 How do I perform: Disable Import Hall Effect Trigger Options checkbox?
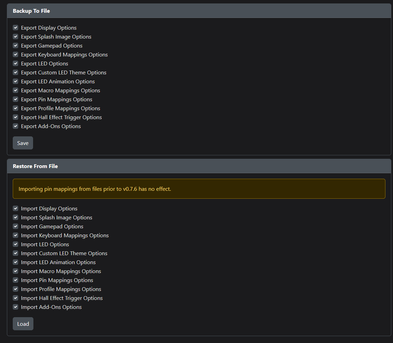pyautogui.click(x=15, y=298)
